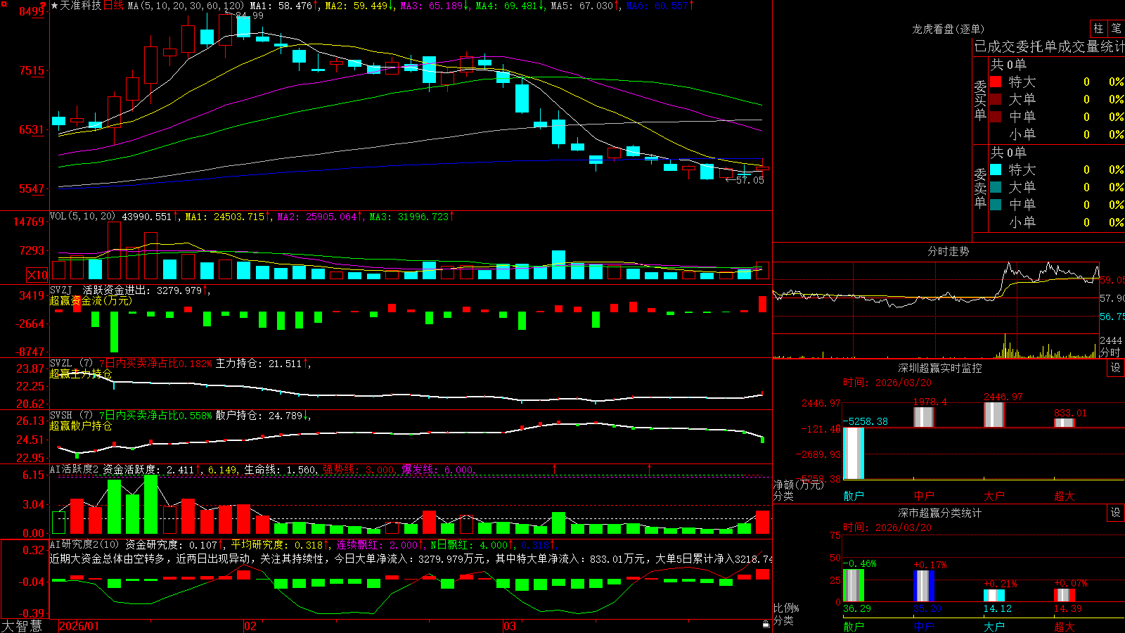
Task: Click the cyan 特大 sell-order color swatch
Action: pyautogui.click(x=996, y=170)
